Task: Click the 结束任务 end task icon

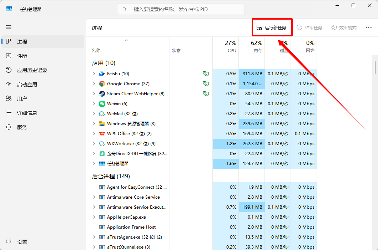Action: coord(299,27)
